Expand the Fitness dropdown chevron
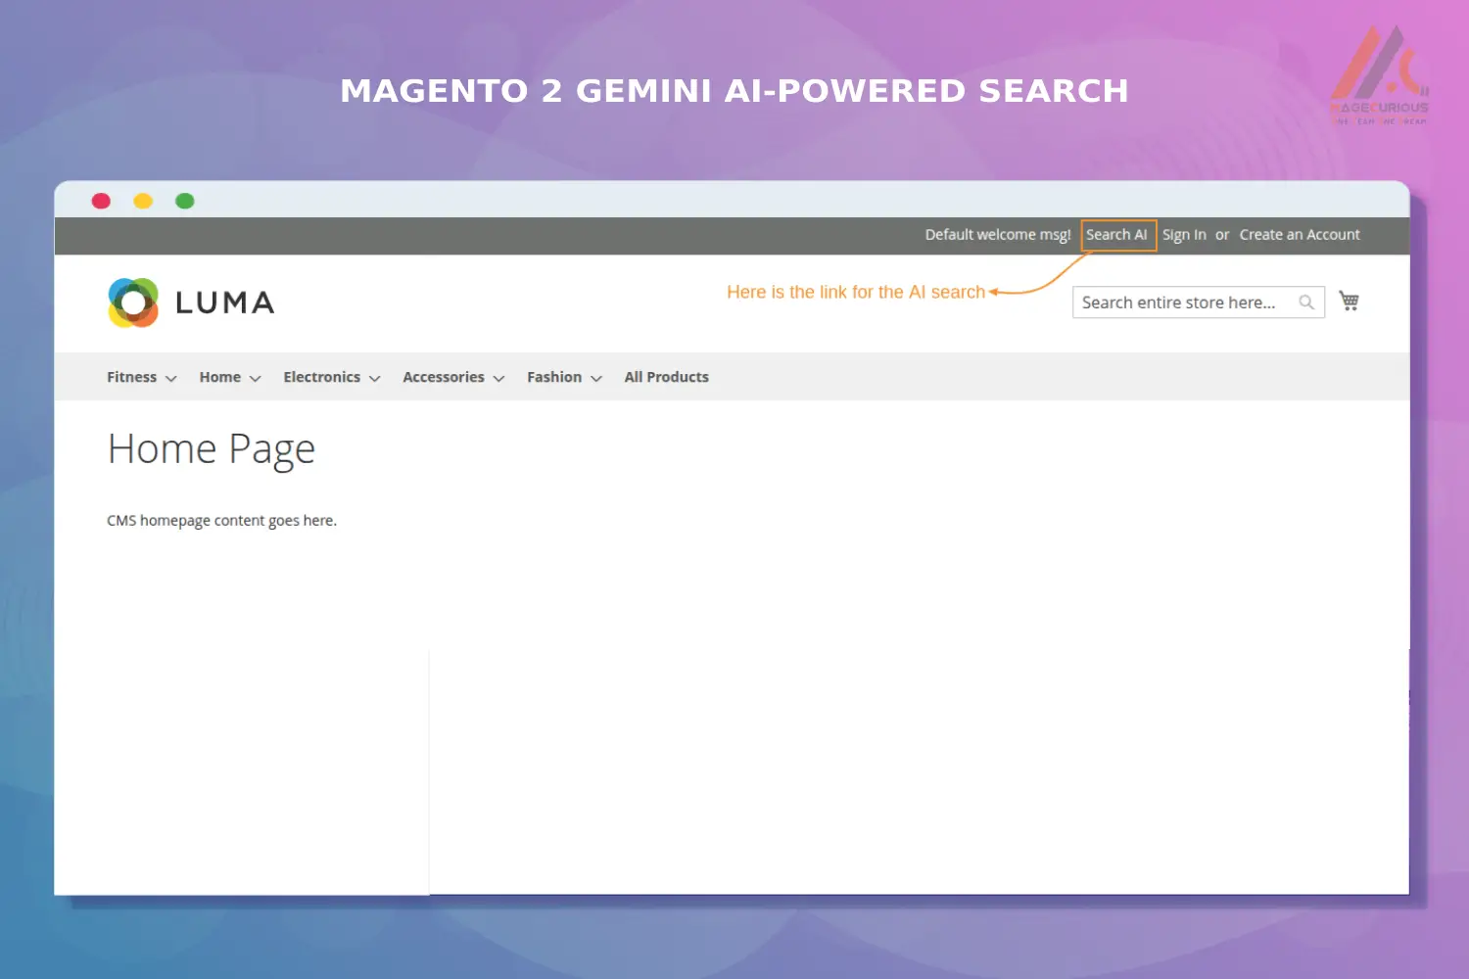This screenshot has height=979, width=1469. [x=171, y=378]
